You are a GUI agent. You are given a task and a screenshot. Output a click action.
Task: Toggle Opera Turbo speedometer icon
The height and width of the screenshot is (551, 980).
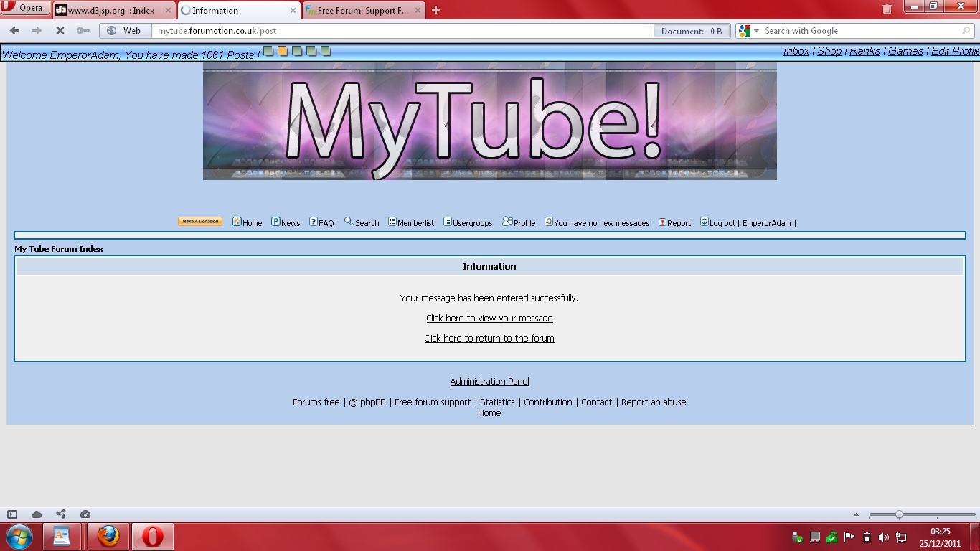click(85, 514)
